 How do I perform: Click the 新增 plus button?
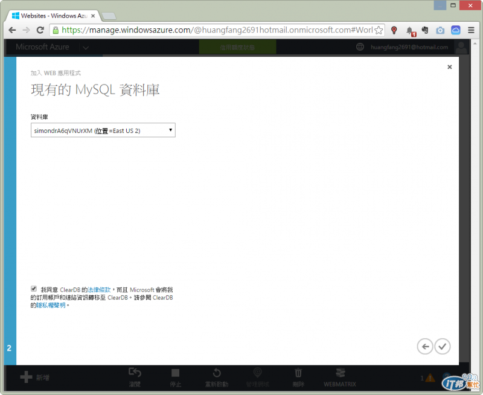[x=34, y=377]
